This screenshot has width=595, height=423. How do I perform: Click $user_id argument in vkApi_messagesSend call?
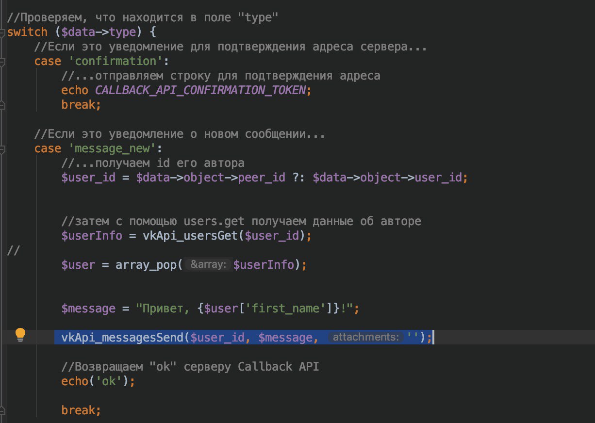(x=217, y=338)
